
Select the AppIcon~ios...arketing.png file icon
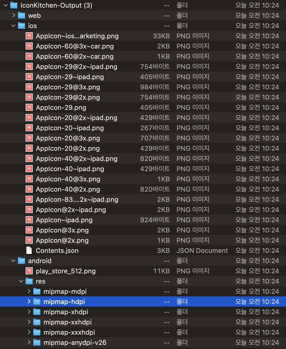tap(29, 36)
